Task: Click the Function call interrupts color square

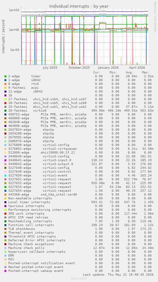Action: [x=5, y=225]
